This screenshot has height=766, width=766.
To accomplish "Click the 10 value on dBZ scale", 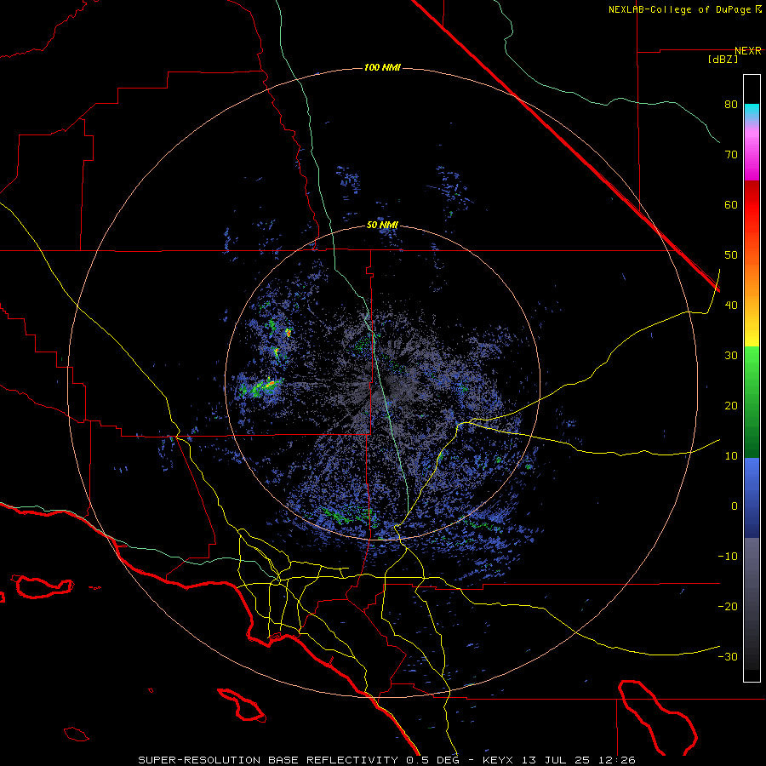I will 731,456.
